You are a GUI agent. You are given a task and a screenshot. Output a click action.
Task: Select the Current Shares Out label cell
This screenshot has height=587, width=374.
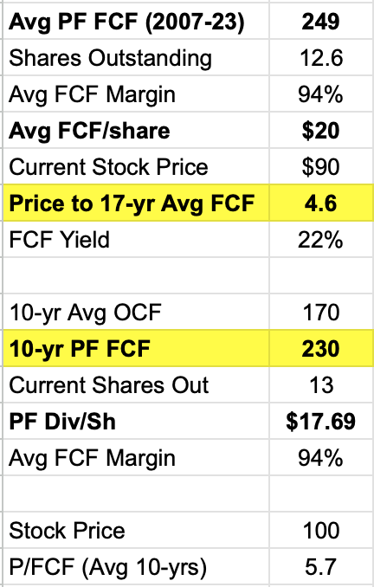click(x=136, y=384)
